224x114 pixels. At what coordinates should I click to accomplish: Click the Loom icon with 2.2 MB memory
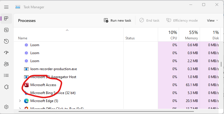tap(26, 61)
